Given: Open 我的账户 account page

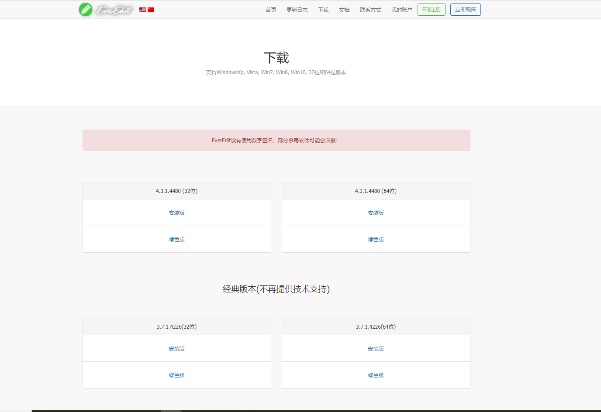Looking at the screenshot, I should pyautogui.click(x=401, y=9).
